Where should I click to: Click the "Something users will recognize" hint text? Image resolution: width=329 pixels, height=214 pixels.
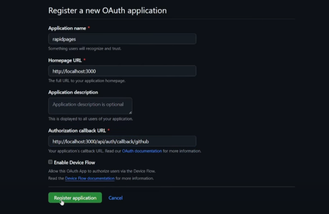coord(85,48)
